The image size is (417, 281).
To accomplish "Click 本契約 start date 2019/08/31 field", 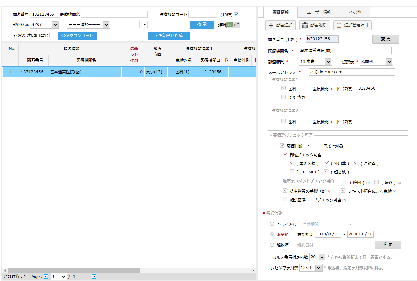I will [x=328, y=234].
